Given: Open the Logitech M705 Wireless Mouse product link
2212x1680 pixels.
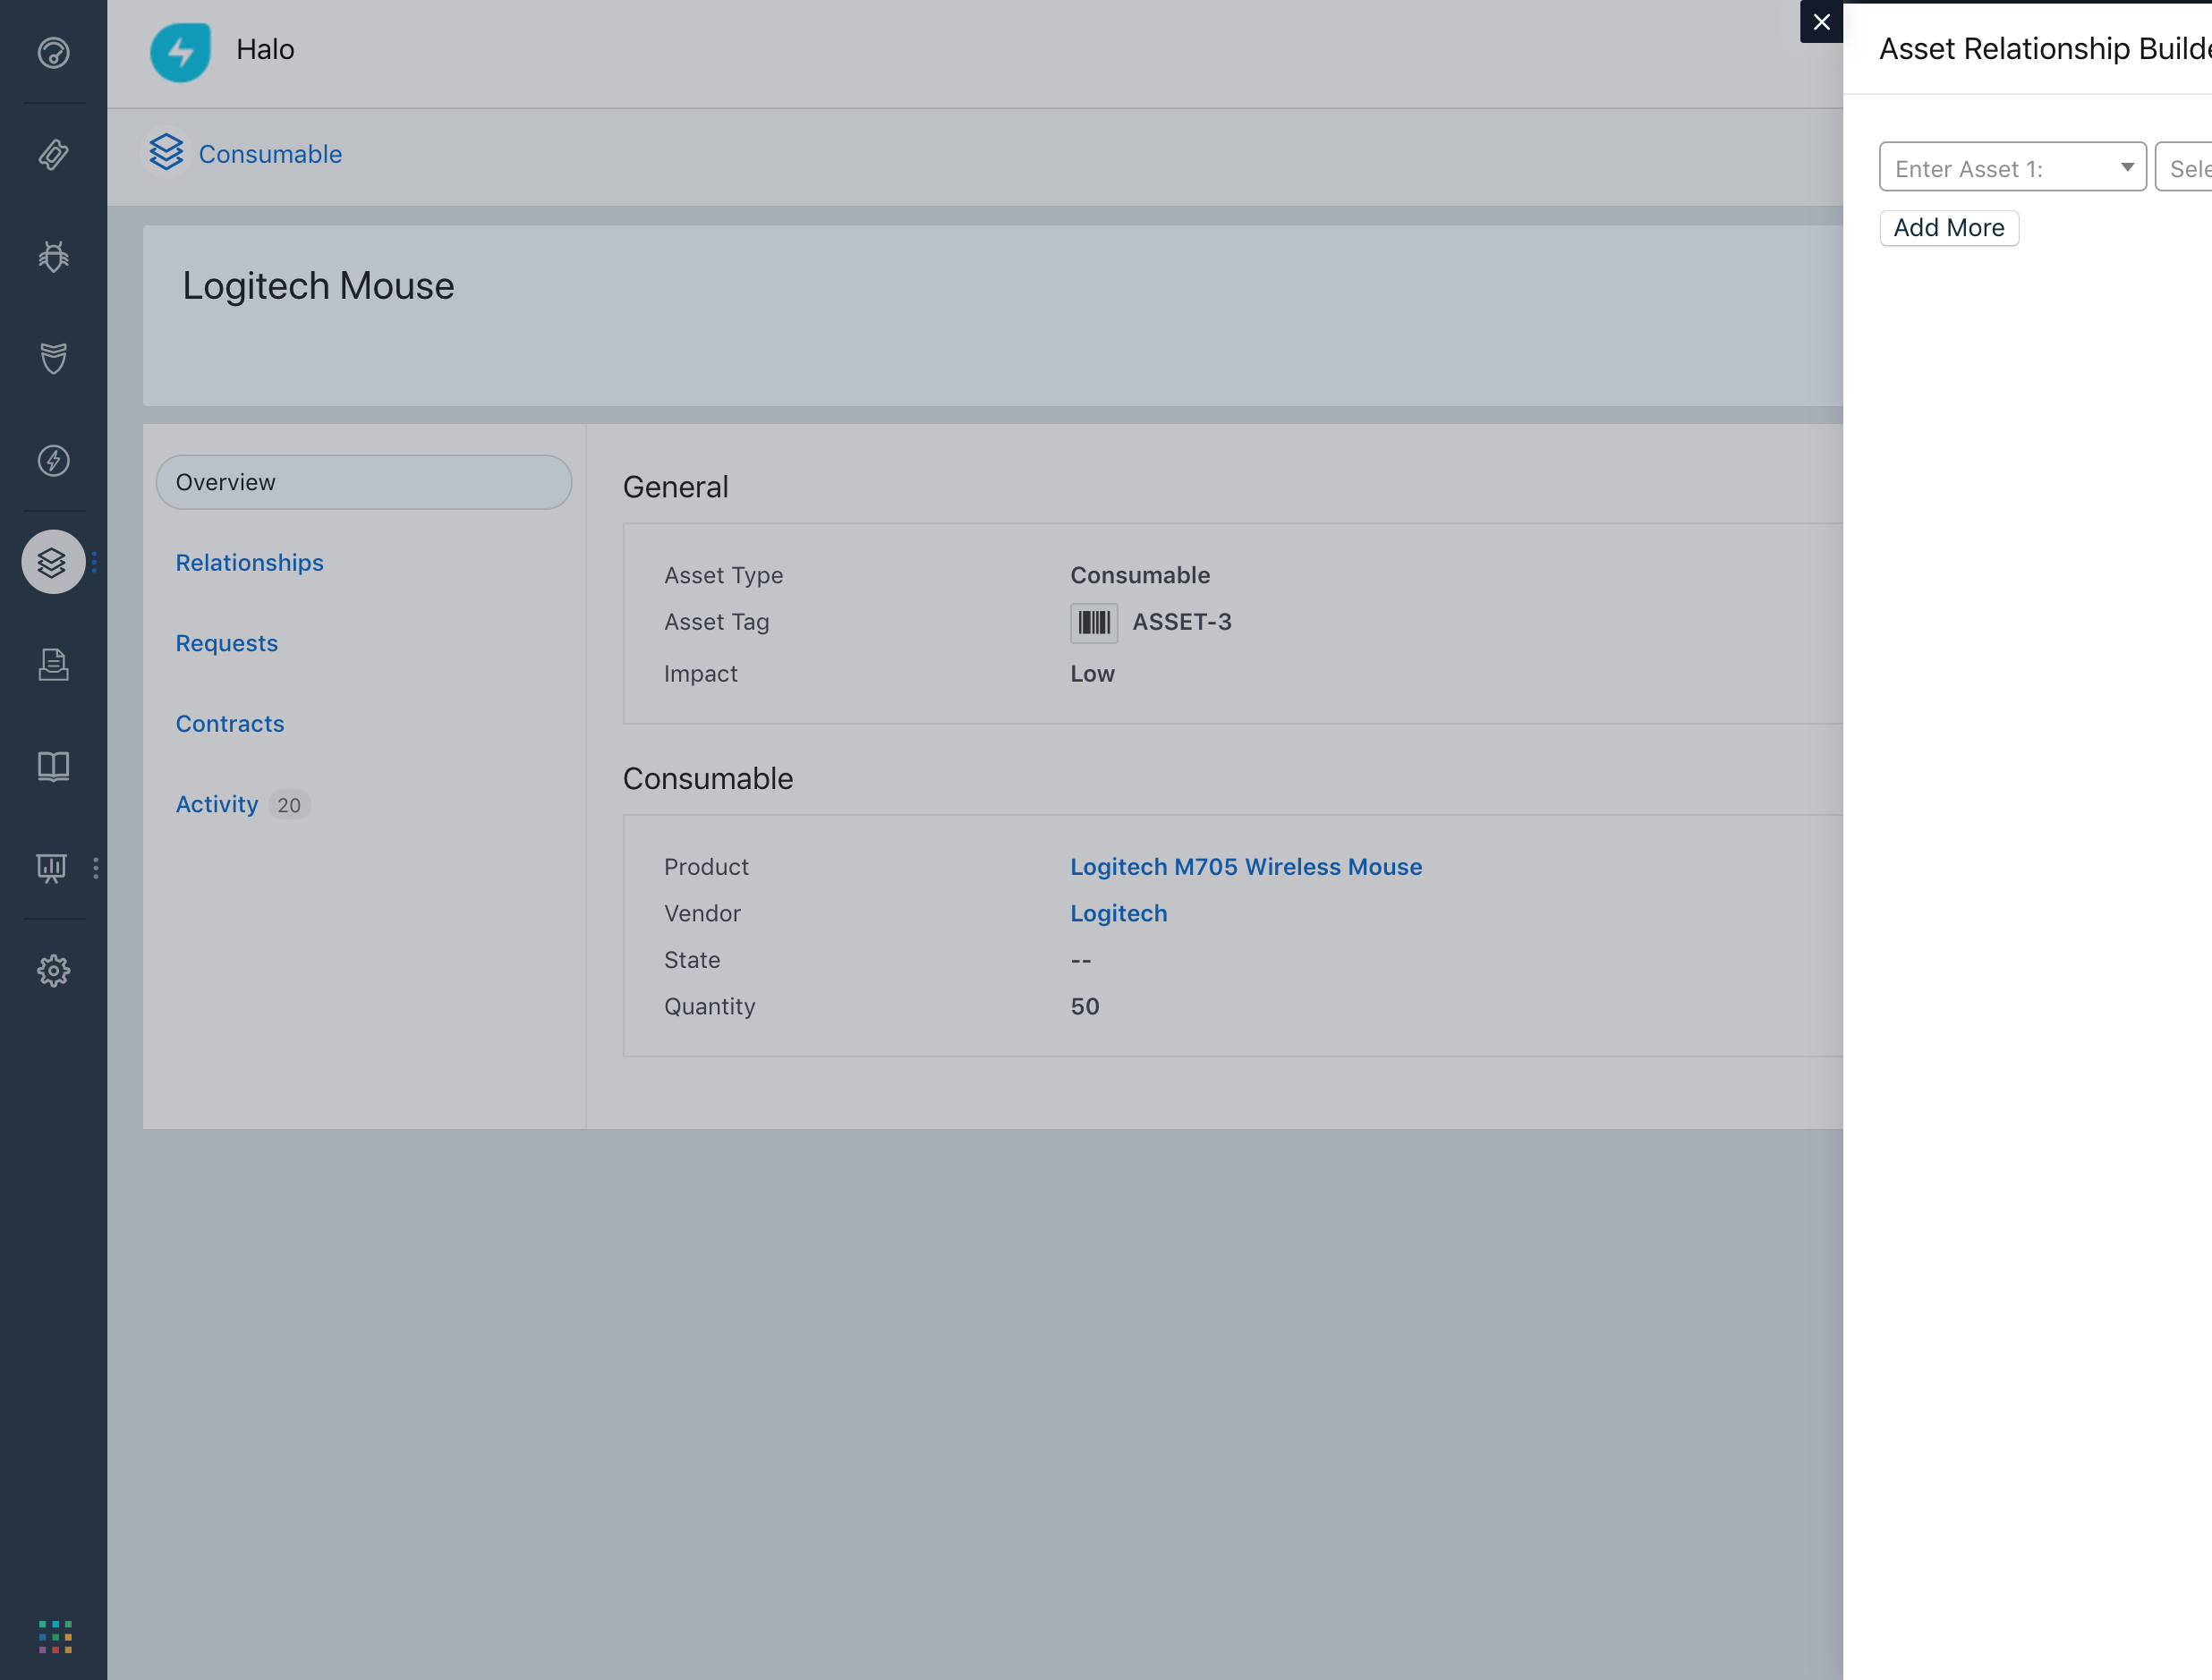Looking at the screenshot, I should click(1246, 867).
